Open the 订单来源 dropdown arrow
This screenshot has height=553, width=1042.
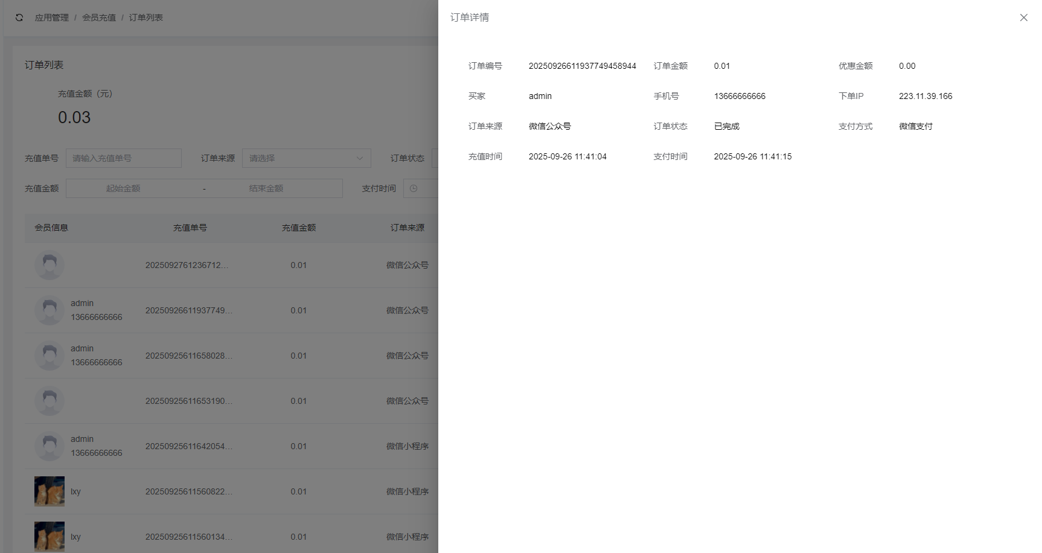(360, 158)
